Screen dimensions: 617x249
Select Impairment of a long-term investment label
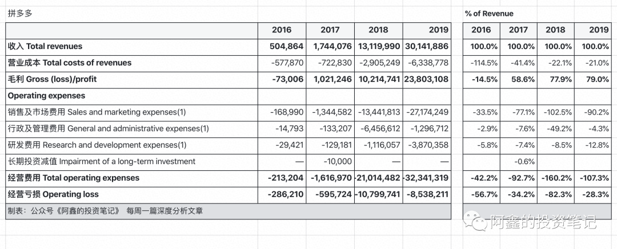coord(102,161)
